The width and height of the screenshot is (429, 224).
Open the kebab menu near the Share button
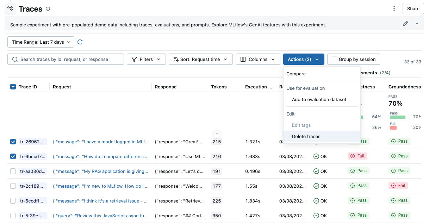394,8
